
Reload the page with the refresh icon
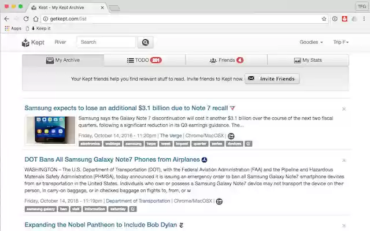click(x=26, y=19)
